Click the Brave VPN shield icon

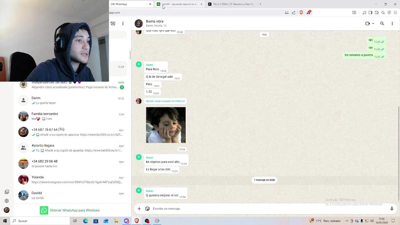[x=389, y=12]
